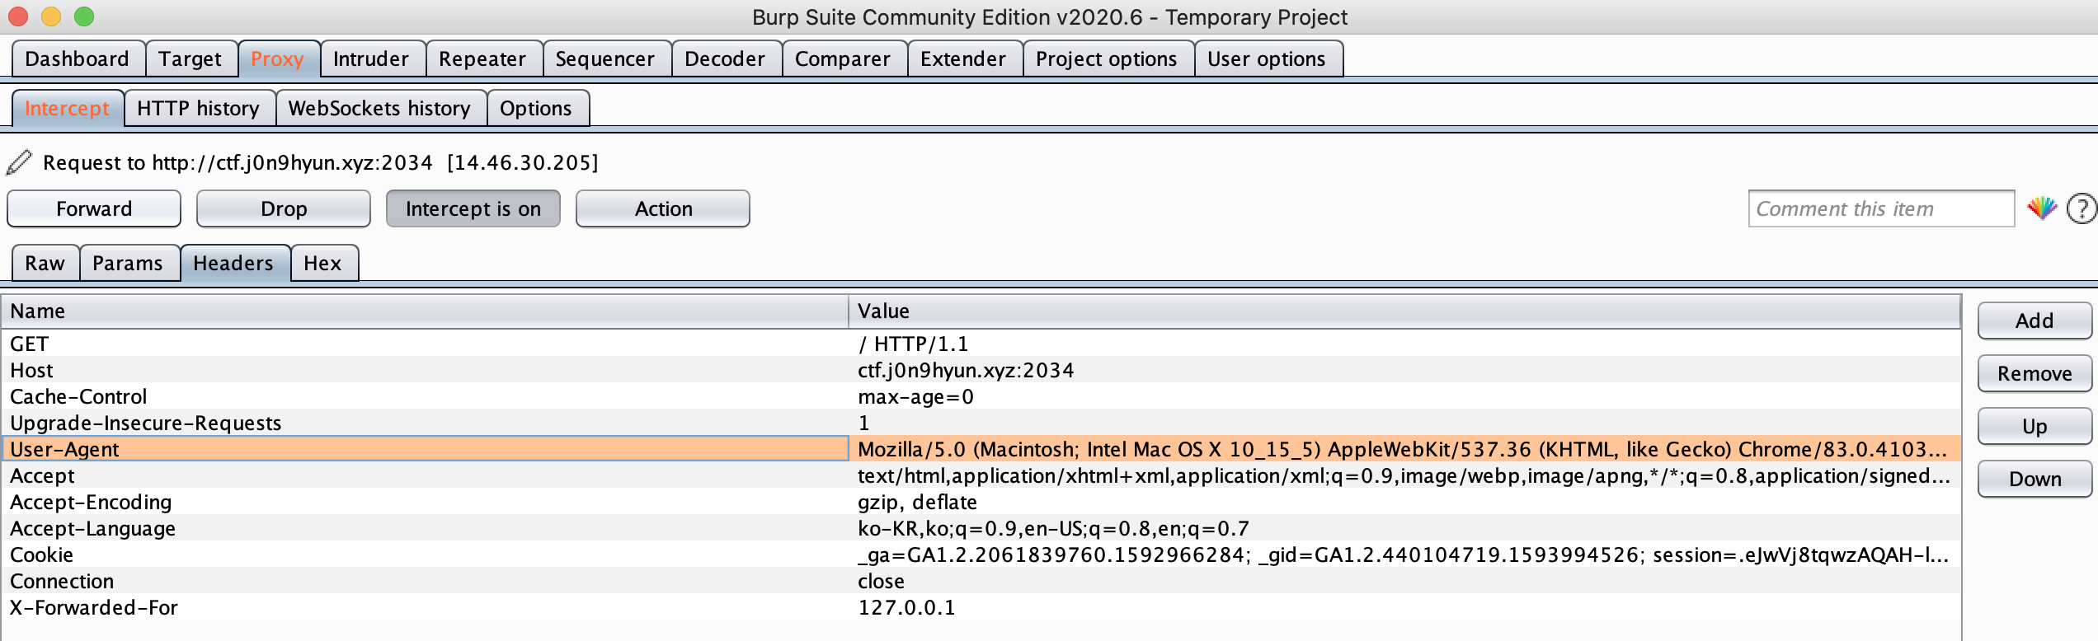Click the ko-KR Accept-Language value cell
The image size is (2098, 641).
point(1404,528)
